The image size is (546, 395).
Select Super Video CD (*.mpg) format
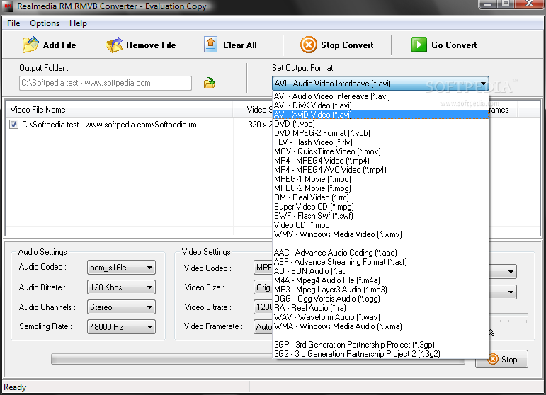tap(380, 207)
